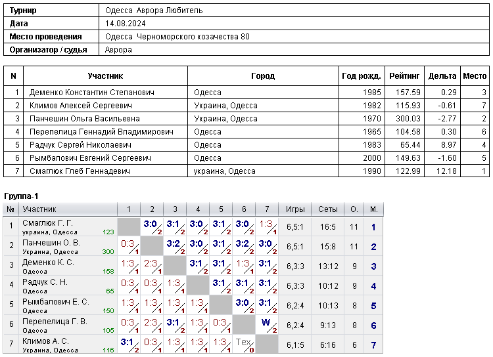
Task: Click Смаглюк's 1:3 loss score cell
Action: click(267, 226)
